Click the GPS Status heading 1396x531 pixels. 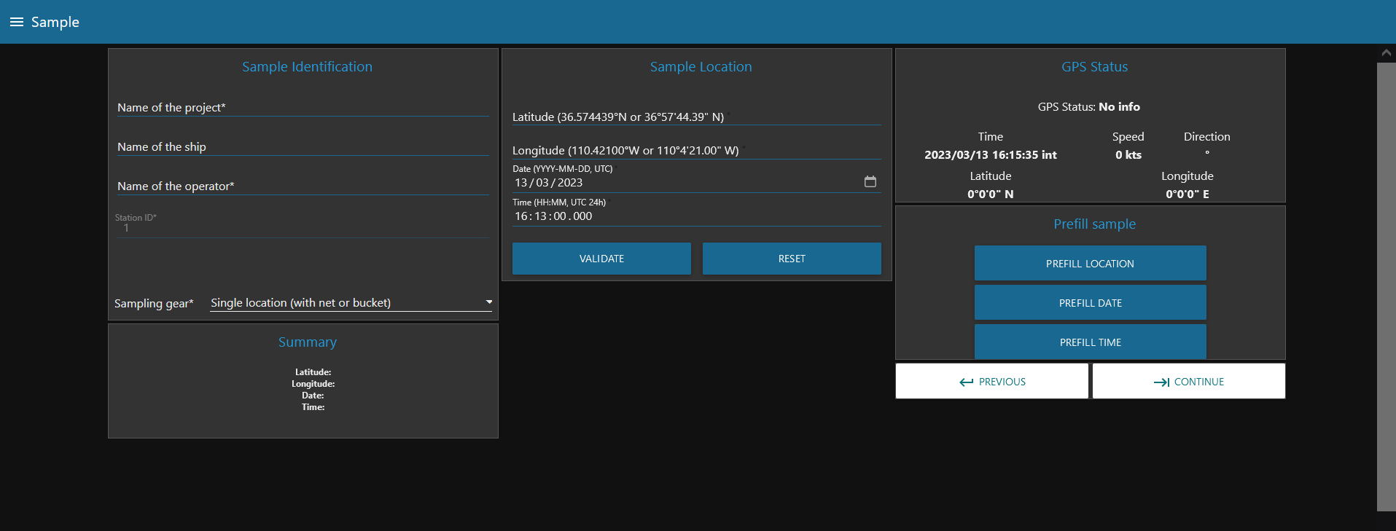1094,66
